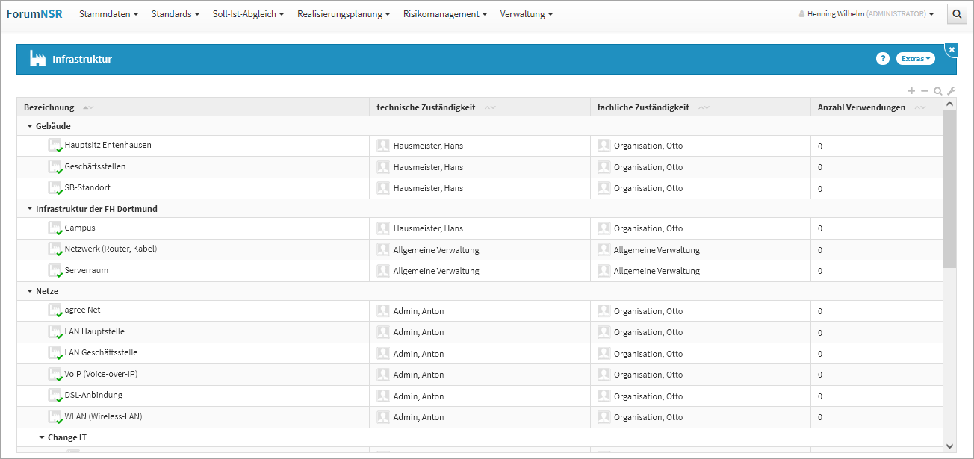
Task: Open the Risikomanagement menu
Action: pyautogui.click(x=444, y=14)
